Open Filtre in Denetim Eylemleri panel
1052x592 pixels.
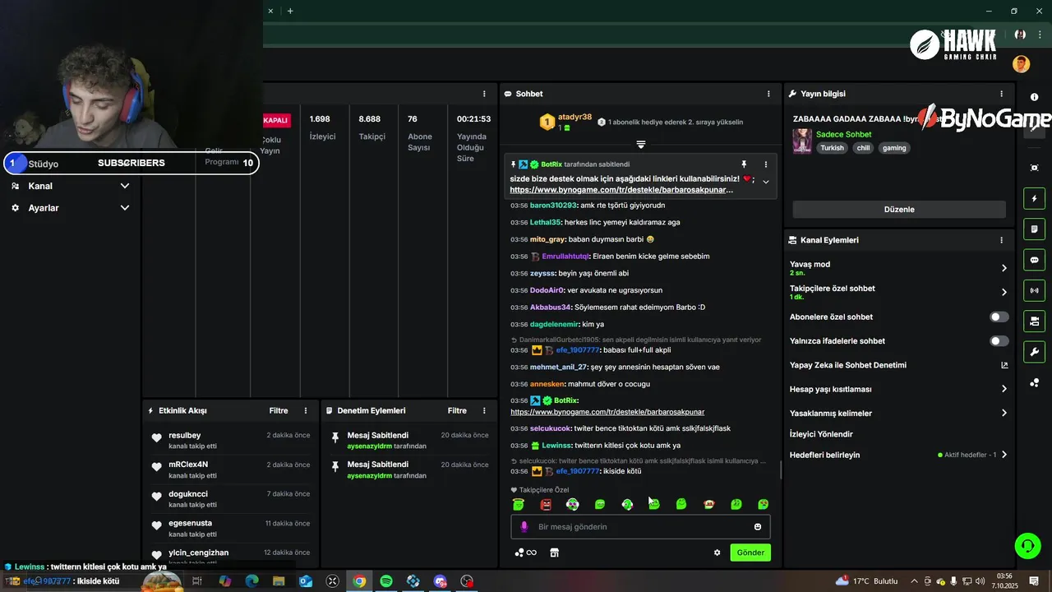457,410
